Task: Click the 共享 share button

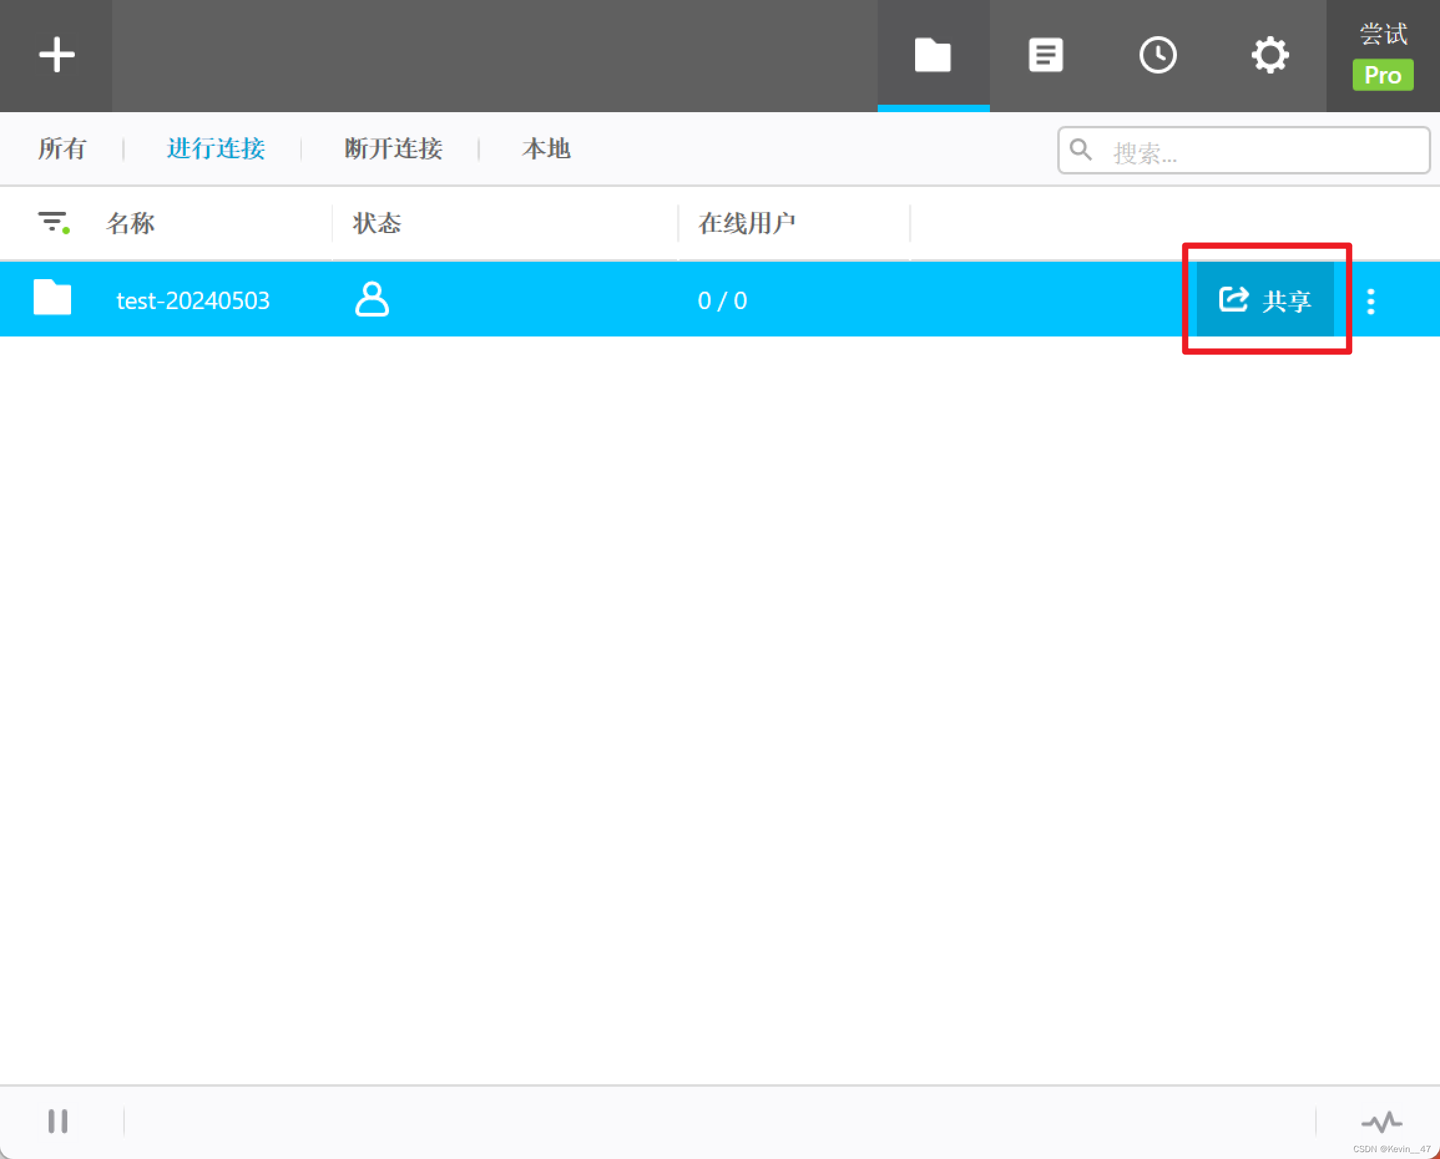Action: (1265, 300)
